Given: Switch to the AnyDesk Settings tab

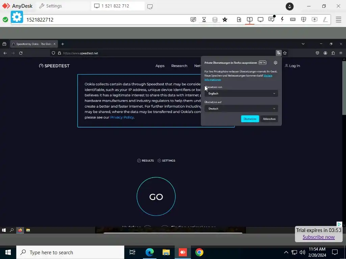Looking at the screenshot, I should [x=50, y=6].
